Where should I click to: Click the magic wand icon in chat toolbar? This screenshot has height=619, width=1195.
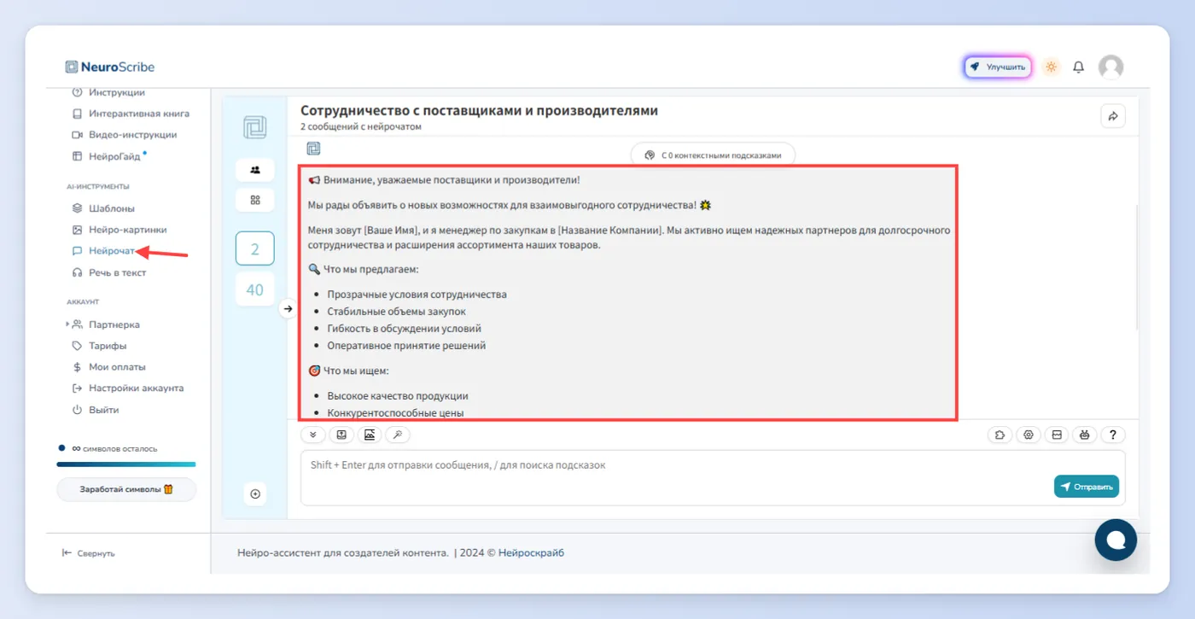(x=398, y=435)
